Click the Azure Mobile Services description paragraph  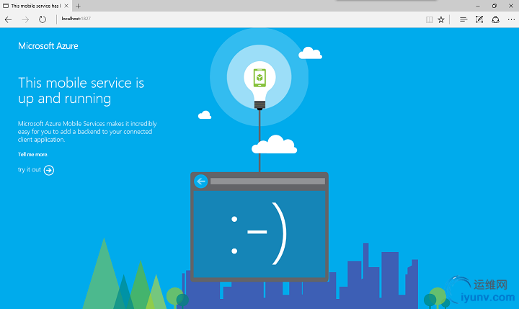(87, 132)
